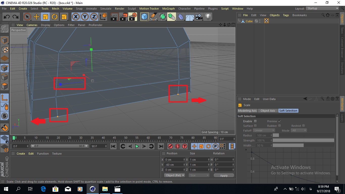The width and height of the screenshot is (345, 194).
Task: Play animation forwards
Action: click(137, 146)
